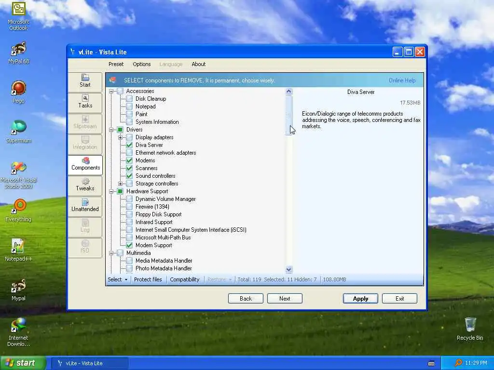Screen dimensions: 494x370
Task: Select the Internet Download desktop shortcut
Action: coord(18,332)
